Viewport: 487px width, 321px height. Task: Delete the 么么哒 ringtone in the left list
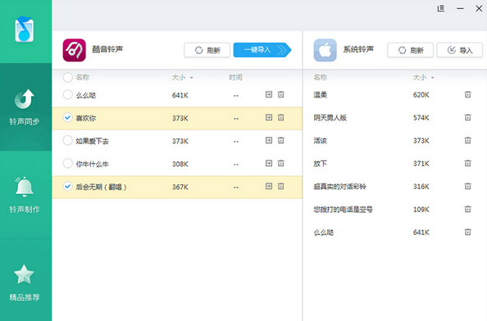(280, 94)
